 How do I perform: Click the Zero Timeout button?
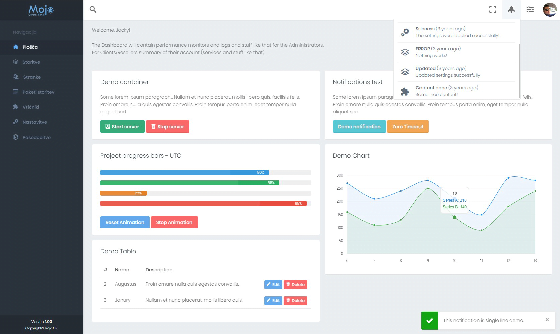coord(407,127)
